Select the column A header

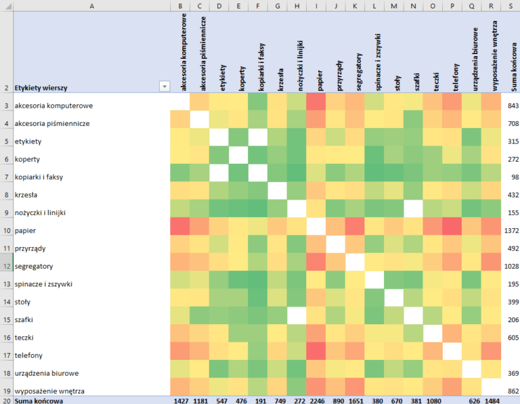point(91,5)
